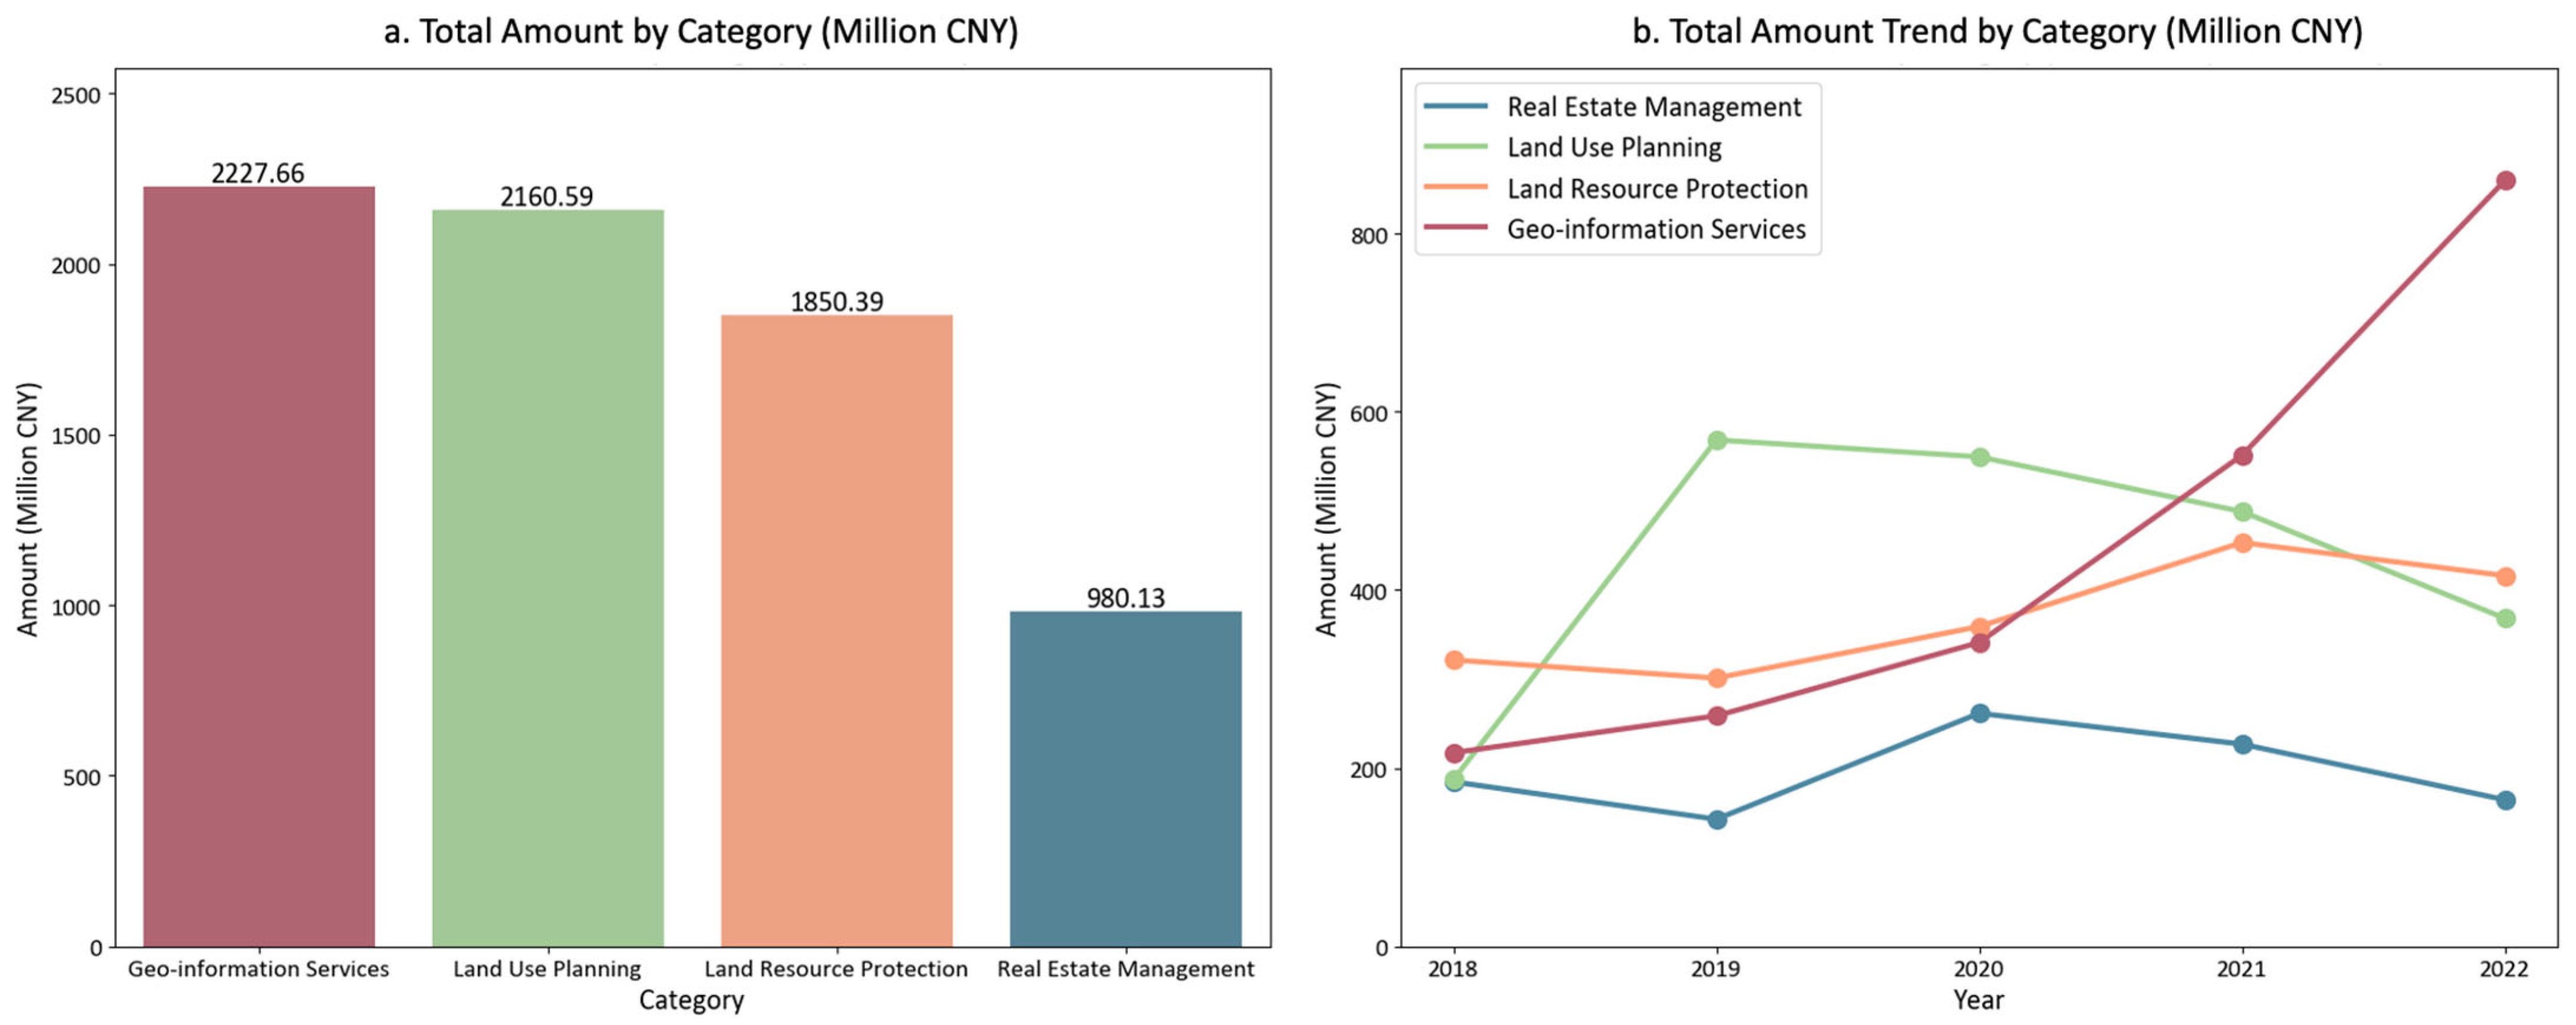The width and height of the screenshot is (2576, 1025).
Task: Select the orange Land Resource Protection bar
Action: 837,631
